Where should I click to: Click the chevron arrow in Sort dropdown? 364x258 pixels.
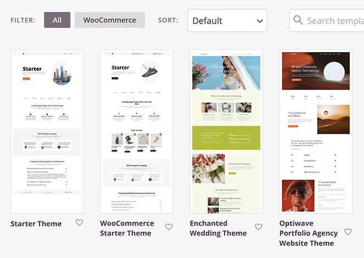pos(260,21)
